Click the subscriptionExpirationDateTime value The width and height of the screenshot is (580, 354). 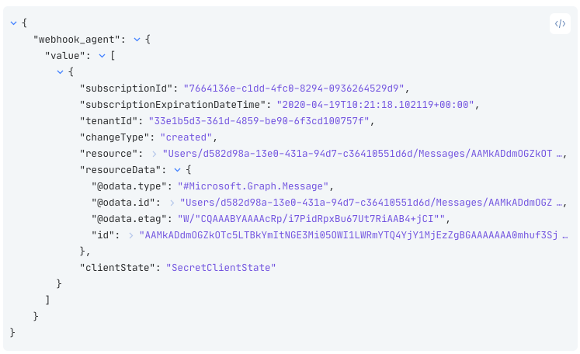tap(377, 105)
